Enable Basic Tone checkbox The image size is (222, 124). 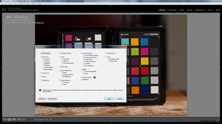(x=41, y=57)
